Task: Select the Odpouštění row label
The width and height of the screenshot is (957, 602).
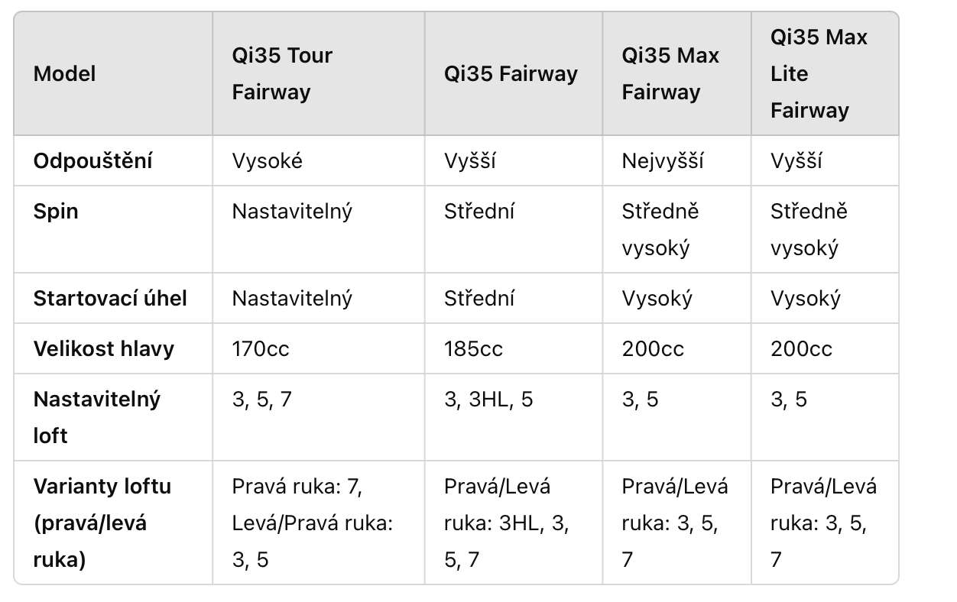Action: click(x=92, y=161)
